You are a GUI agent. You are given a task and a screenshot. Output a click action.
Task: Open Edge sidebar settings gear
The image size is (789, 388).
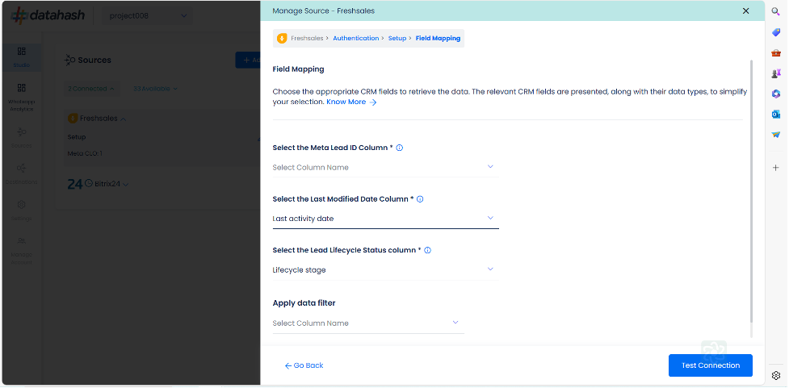click(776, 375)
